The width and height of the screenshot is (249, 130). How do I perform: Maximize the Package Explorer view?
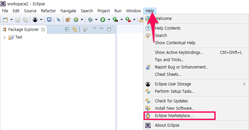coord(109,29)
